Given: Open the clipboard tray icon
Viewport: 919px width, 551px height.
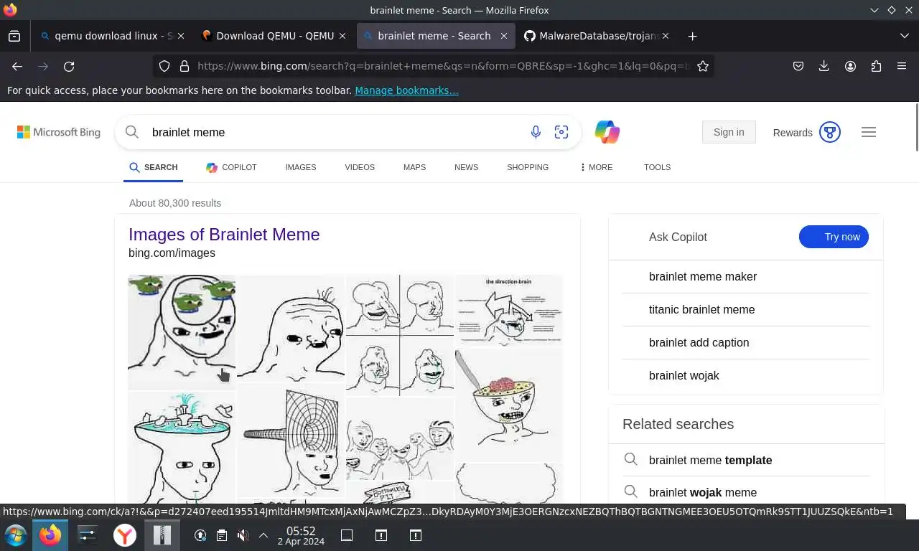Looking at the screenshot, I should (222, 535).
